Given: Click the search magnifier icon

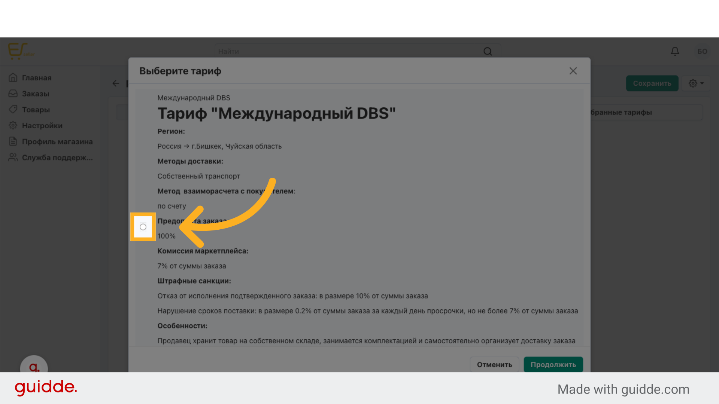Looking at the screenshot, I should click(x=487, y=51).
